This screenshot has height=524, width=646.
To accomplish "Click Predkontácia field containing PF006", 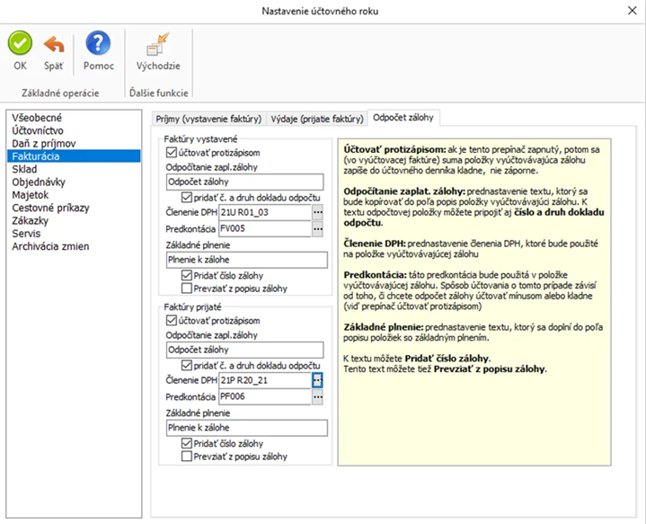I will coord(264,396).
